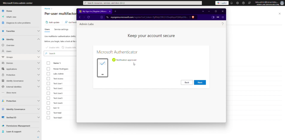This screenshot has width=285, height=140.
Task: Select the My Sign-Ins browser tab
Action: click(x=95, y=11)
